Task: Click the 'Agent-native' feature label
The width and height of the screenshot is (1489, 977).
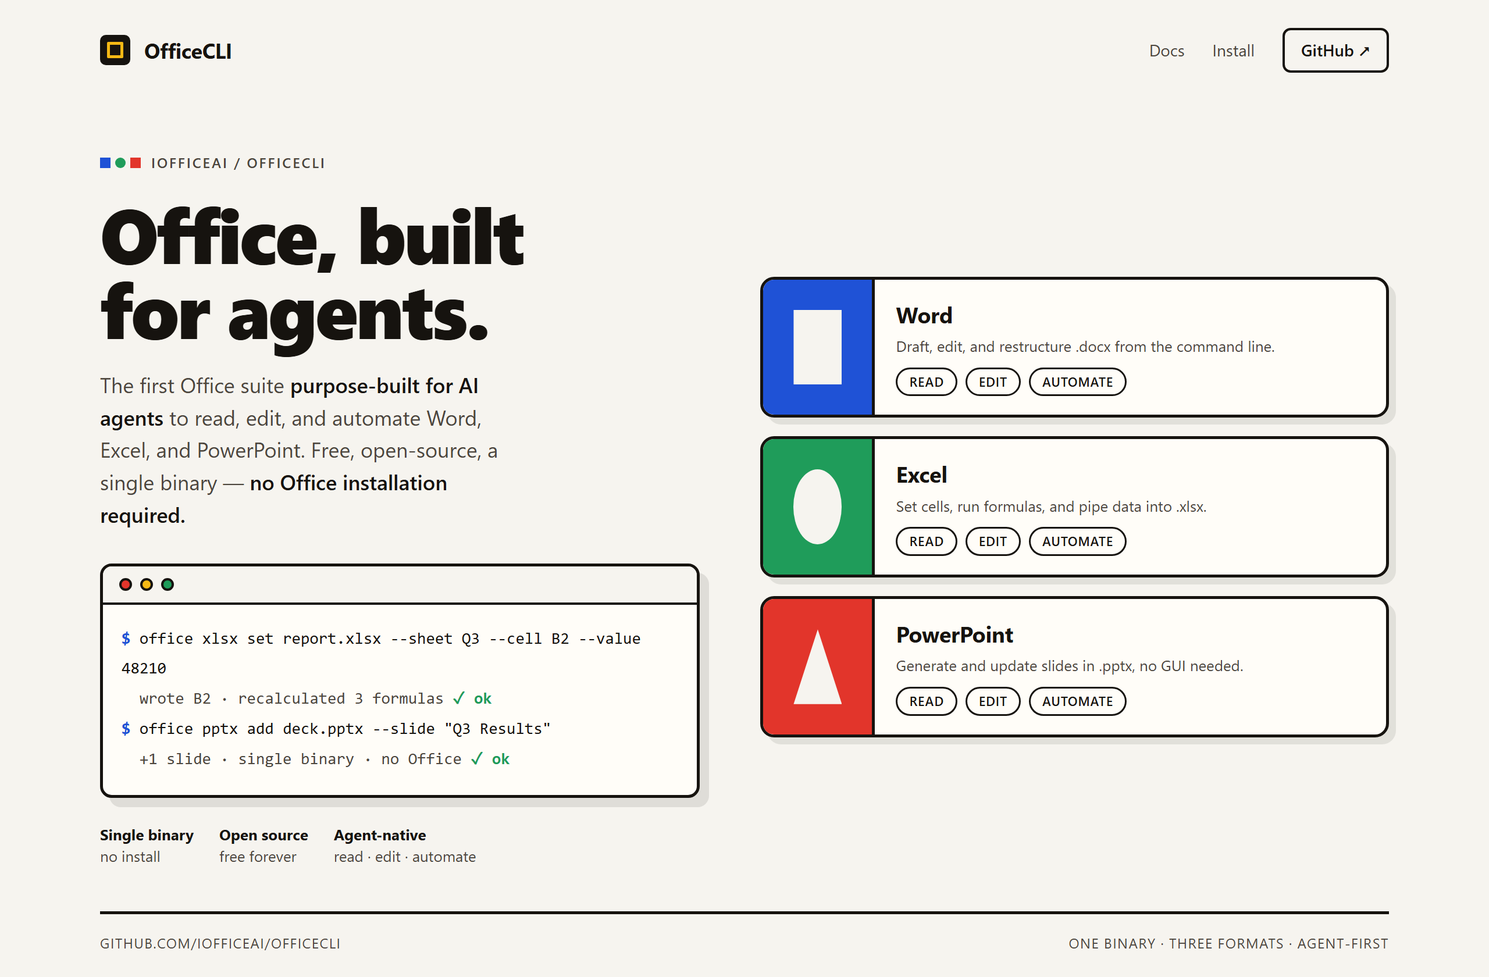Action: (x=380, y=835)
